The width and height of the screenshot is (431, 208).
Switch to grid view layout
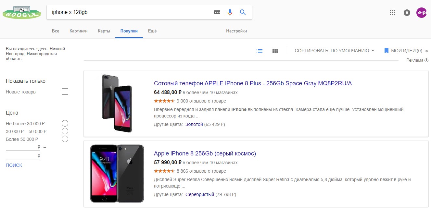(x=275, y=51)
